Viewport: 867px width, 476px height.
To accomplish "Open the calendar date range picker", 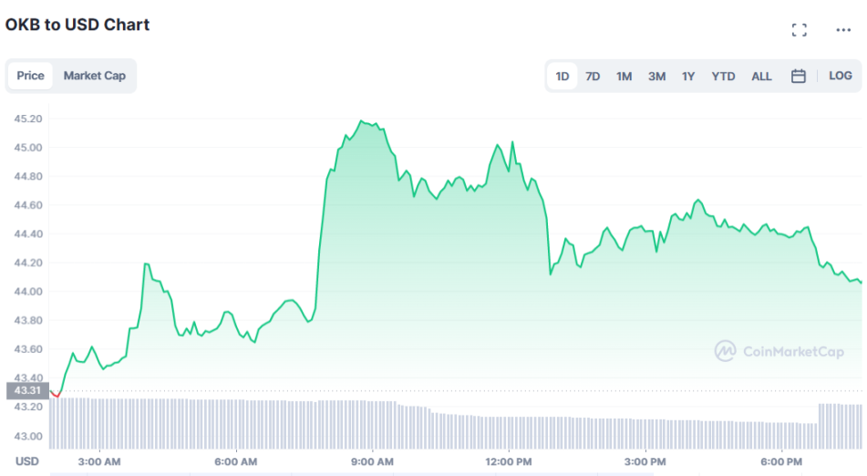I will 798,77.
